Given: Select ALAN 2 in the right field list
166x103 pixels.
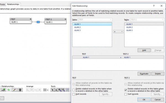Looking at the screenshot, I should coord(144,27).
